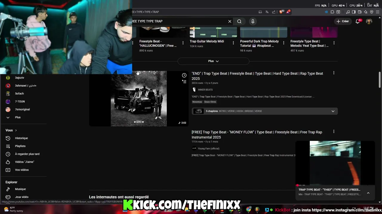Open the Brave Rewards triangle icon
Image resolution: width=382 pixels, height=214 pixels.
coord(288,12)
